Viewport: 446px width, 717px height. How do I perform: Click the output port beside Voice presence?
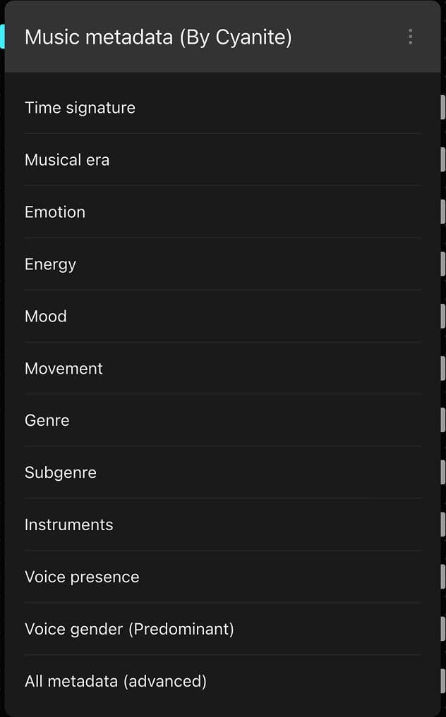[x=442, y=577]
